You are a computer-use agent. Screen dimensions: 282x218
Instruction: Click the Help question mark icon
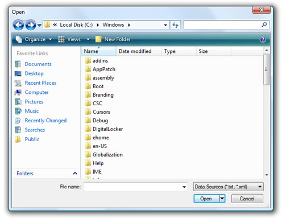click(263, 39)
